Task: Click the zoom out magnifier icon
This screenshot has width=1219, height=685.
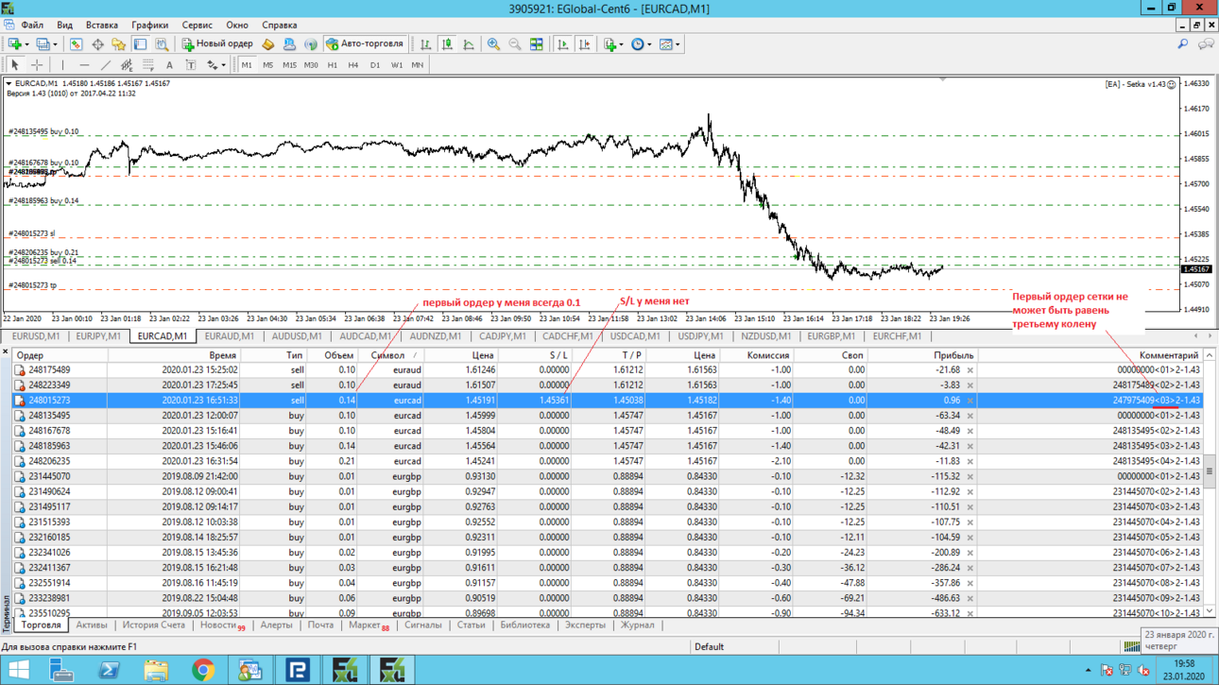Action: (515, 44)
